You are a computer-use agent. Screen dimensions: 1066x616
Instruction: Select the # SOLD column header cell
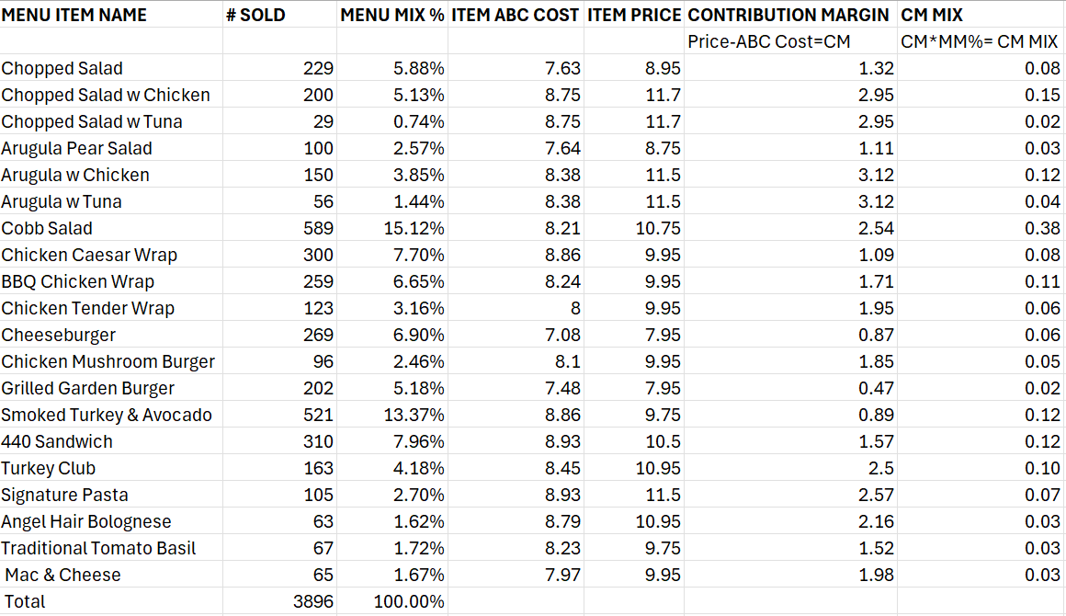255,15
